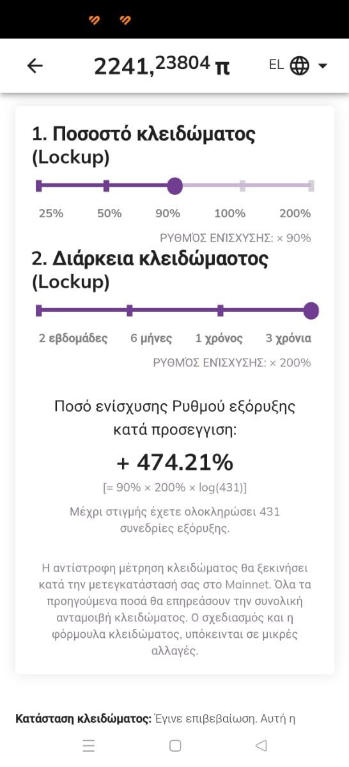
Task: Set lockup duration to 1 χρόνος
Action: (221, 311)
